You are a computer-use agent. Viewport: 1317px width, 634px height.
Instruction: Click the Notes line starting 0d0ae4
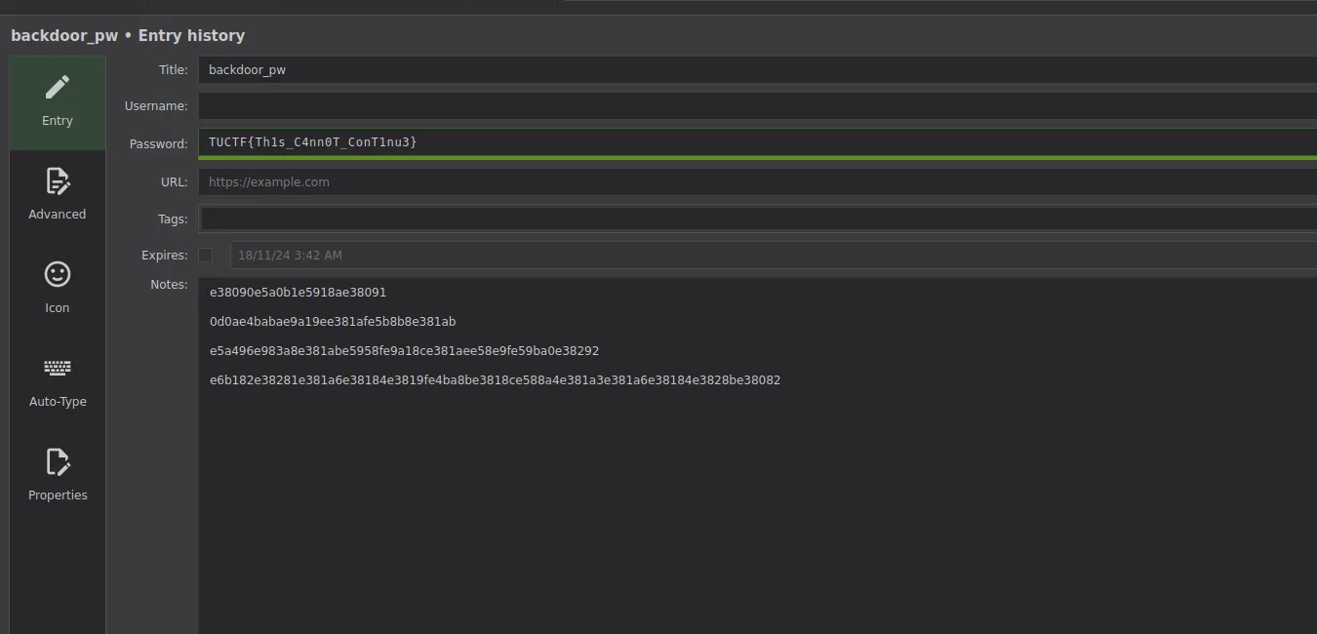(x=333, y=322)
